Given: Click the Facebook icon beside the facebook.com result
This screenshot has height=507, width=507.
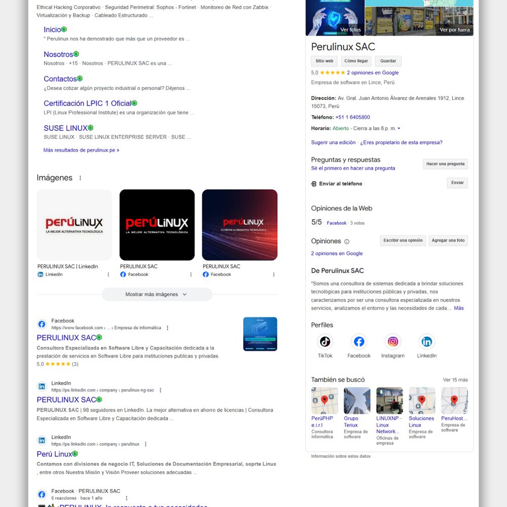Looking at the screenshot, I should point(42,324).
